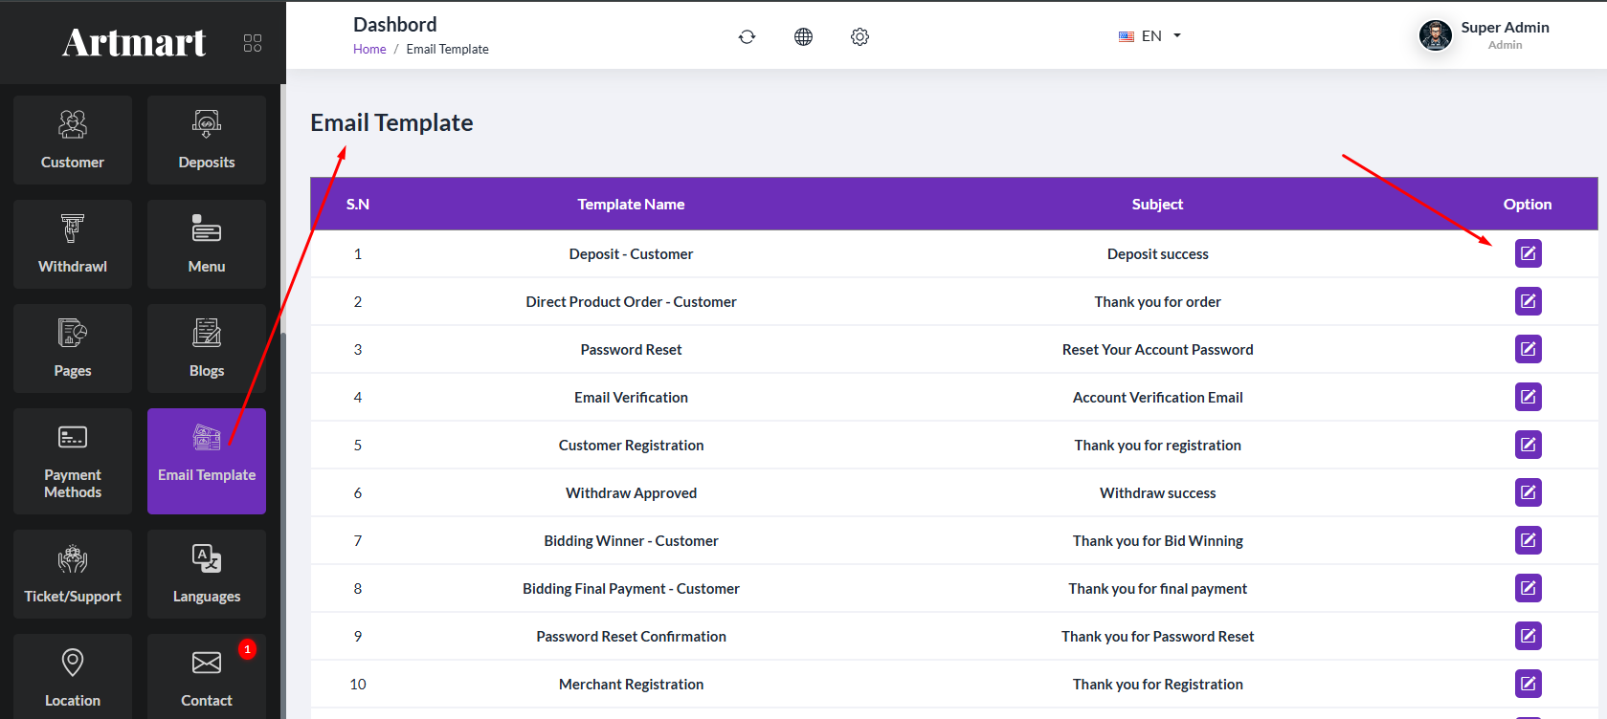Screen dimensions: 1607x719
Task: Open Contact with notification badge
Action: [x=207, y=677]
